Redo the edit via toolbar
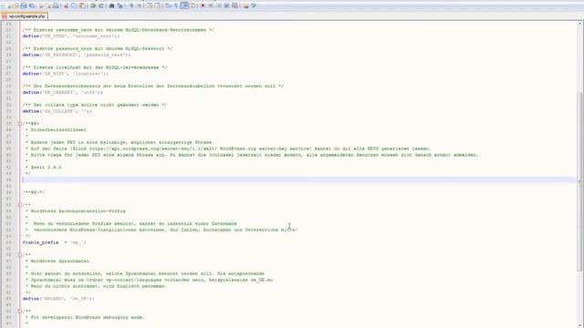This screenshot has width=584, height=328. [100, 5]
